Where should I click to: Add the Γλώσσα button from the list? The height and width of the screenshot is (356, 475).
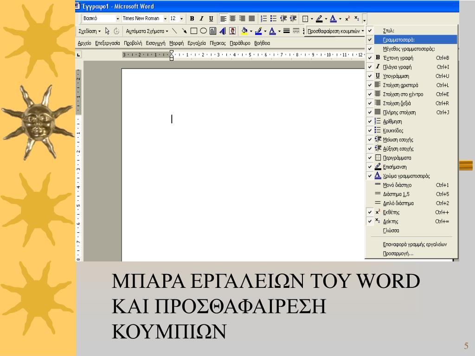point(411,230)
